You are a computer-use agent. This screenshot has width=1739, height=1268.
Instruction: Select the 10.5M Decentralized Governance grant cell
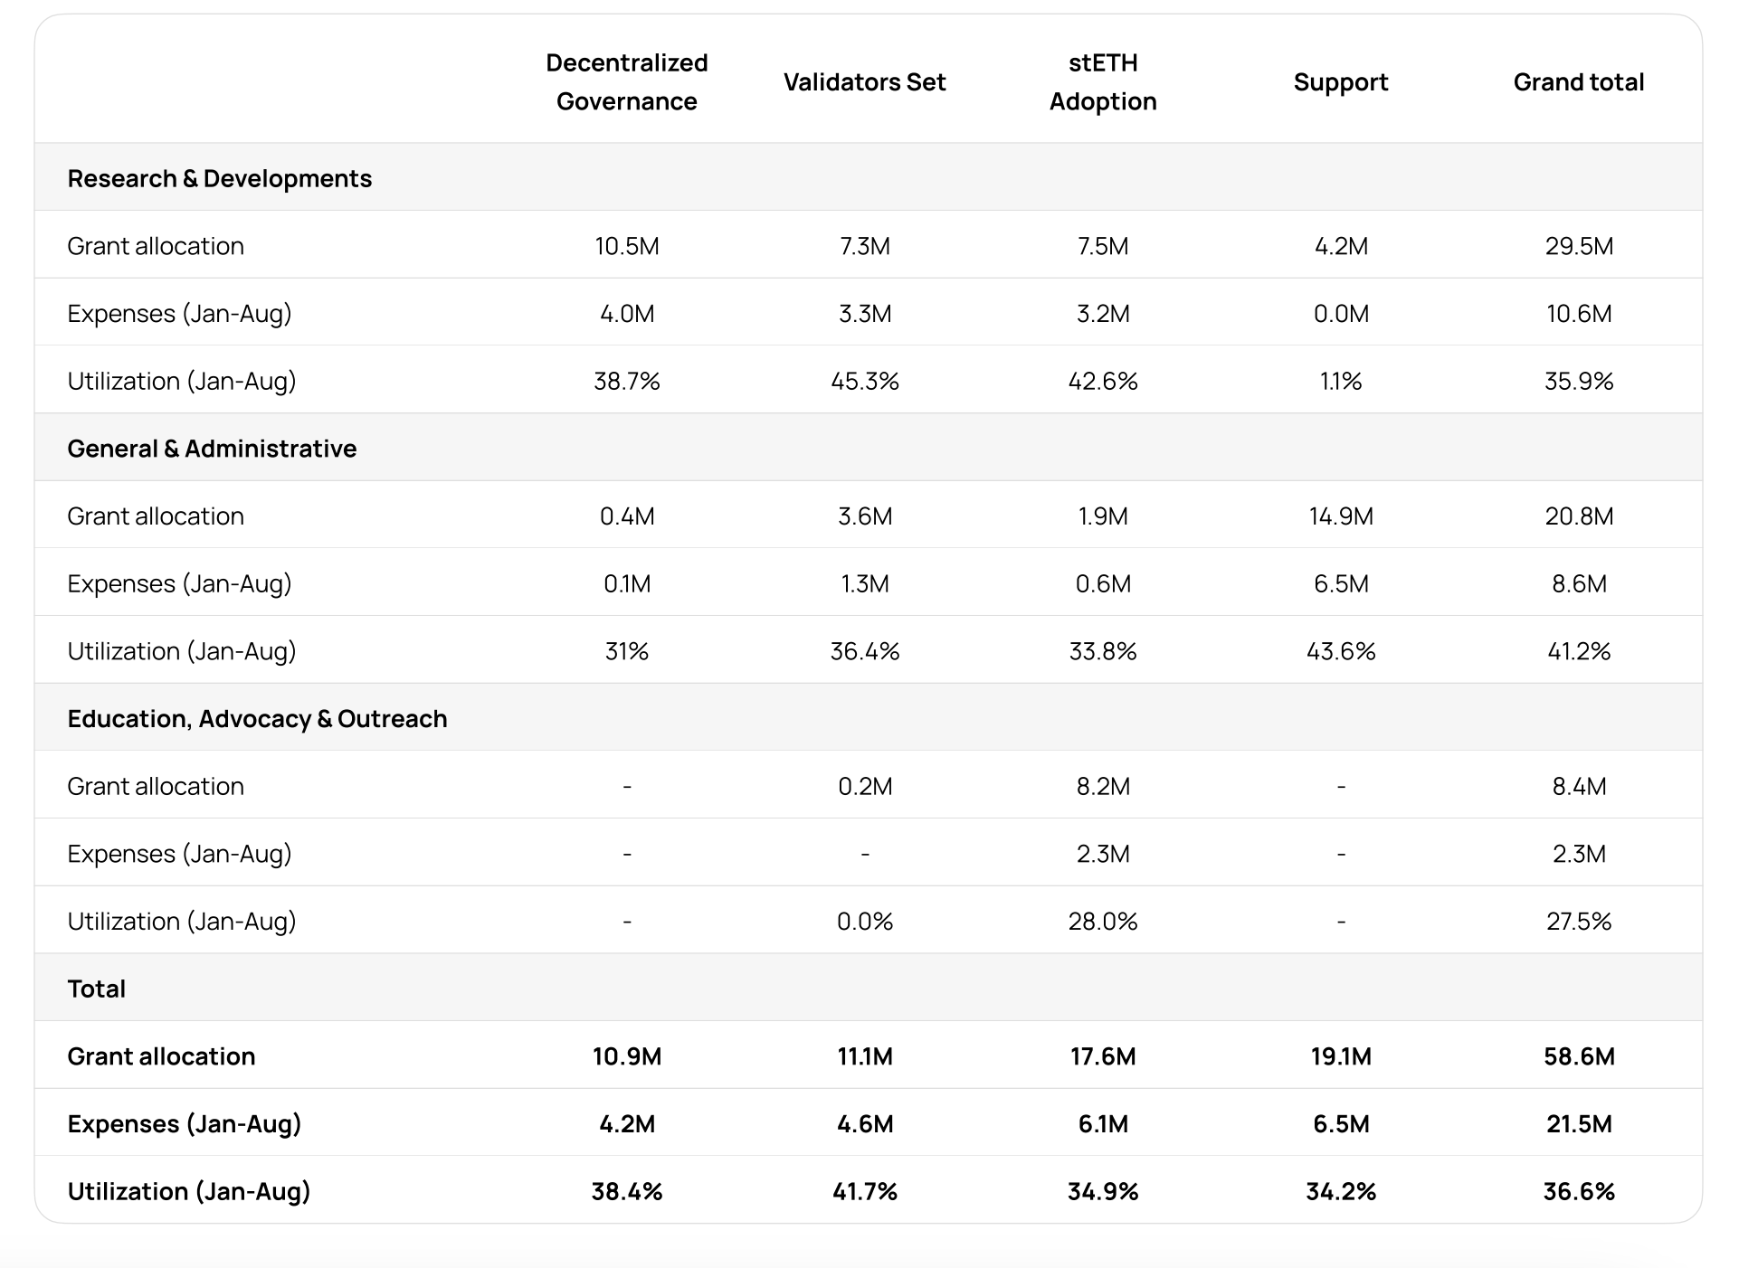626,246
